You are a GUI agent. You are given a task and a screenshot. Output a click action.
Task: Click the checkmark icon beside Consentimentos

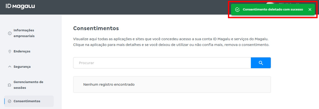coord(10,101)
